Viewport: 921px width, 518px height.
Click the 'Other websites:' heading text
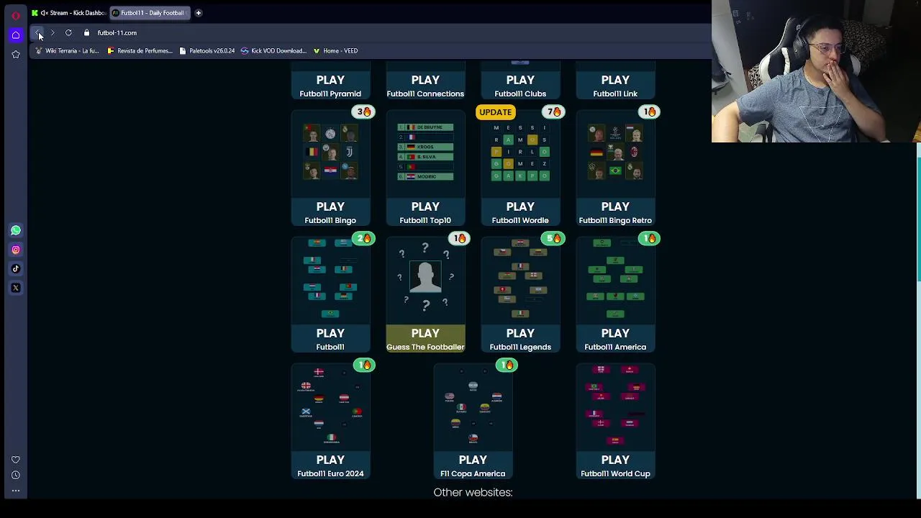click(x=473, y=492)
